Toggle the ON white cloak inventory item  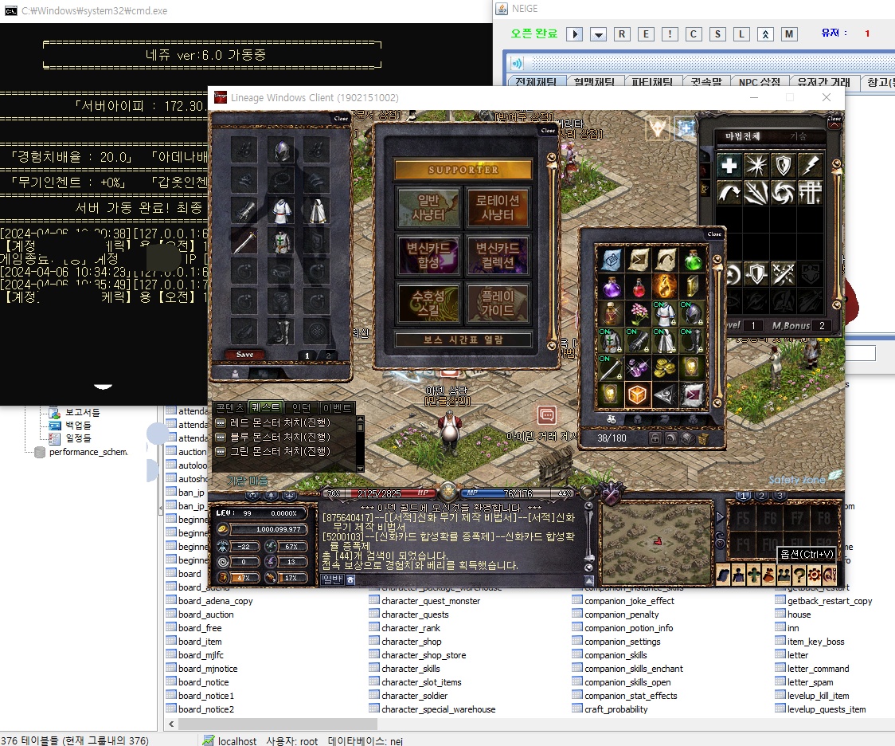point(665,340)
